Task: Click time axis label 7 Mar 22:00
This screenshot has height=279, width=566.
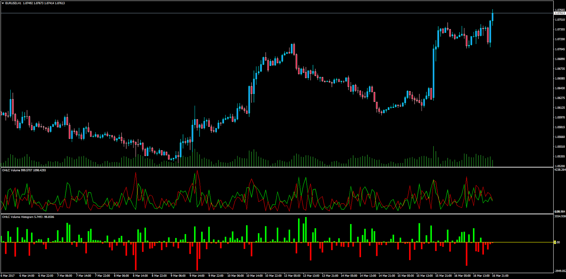Action: [x=102, y=276]
